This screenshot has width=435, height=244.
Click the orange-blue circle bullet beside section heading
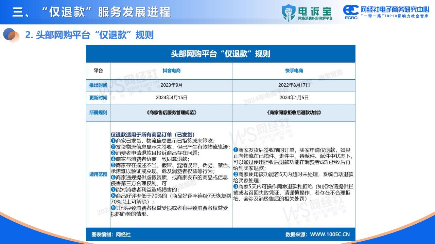click(11, 35)
